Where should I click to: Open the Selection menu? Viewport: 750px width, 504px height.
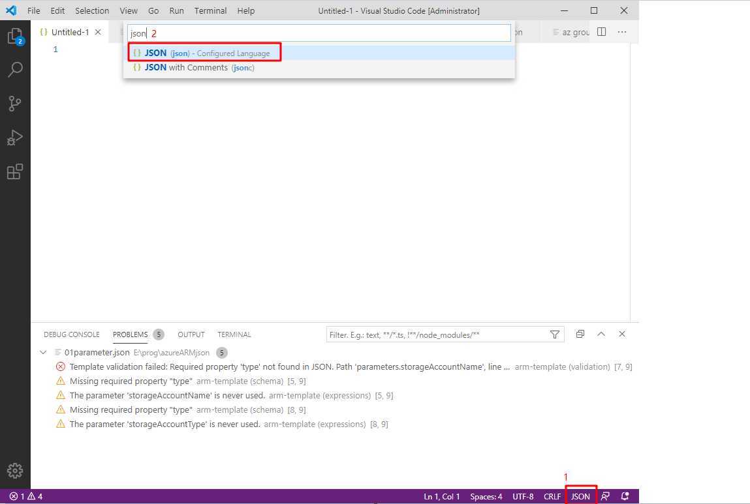92,10
